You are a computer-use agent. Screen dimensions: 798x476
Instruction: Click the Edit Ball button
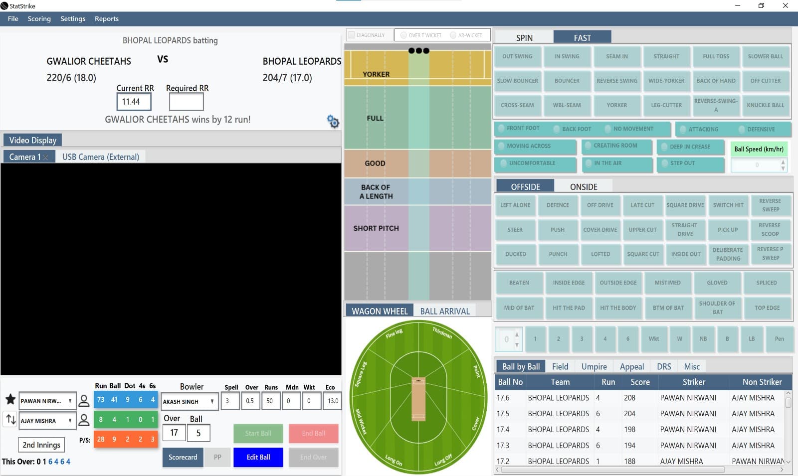258,457
